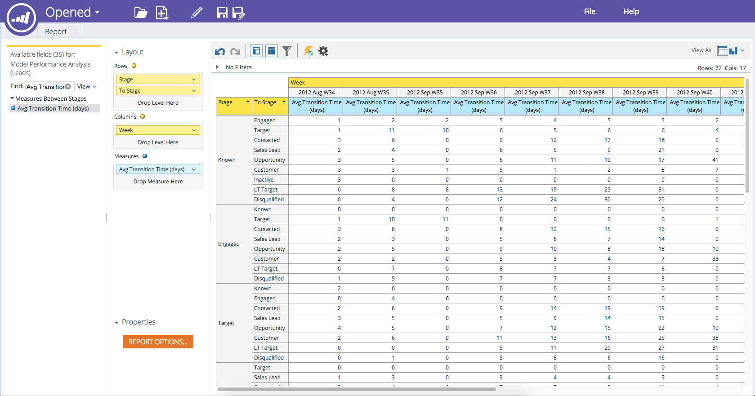The height and width of the screenshot is (396, 755).
Task: Open the Help menu
Action: (631, 12)
